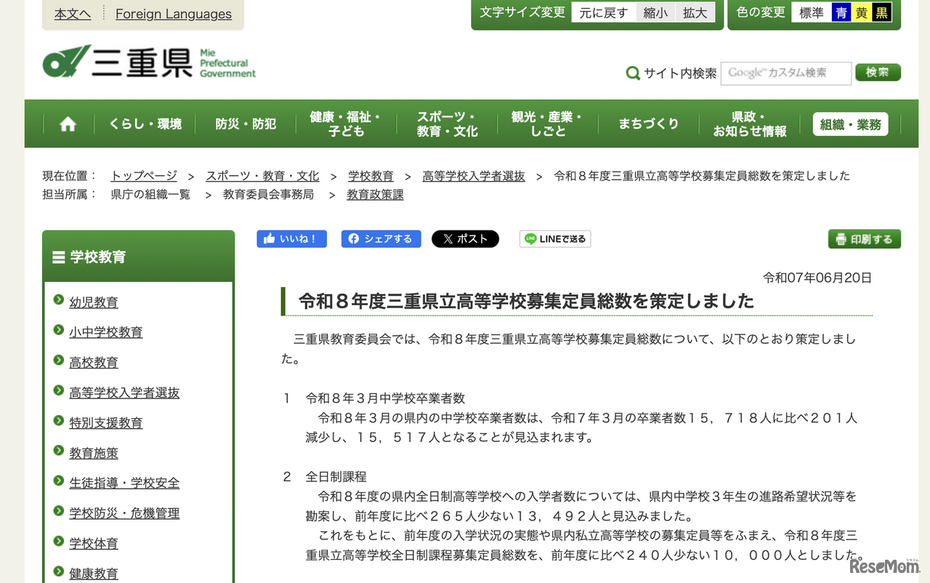Image resolution: width=930 pixels, height=583 pixels.
Task: Print the page with 印刷する button
Action: tap(865, 239)
